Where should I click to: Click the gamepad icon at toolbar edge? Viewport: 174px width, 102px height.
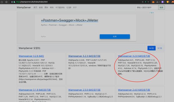click(x=173, y=2)
